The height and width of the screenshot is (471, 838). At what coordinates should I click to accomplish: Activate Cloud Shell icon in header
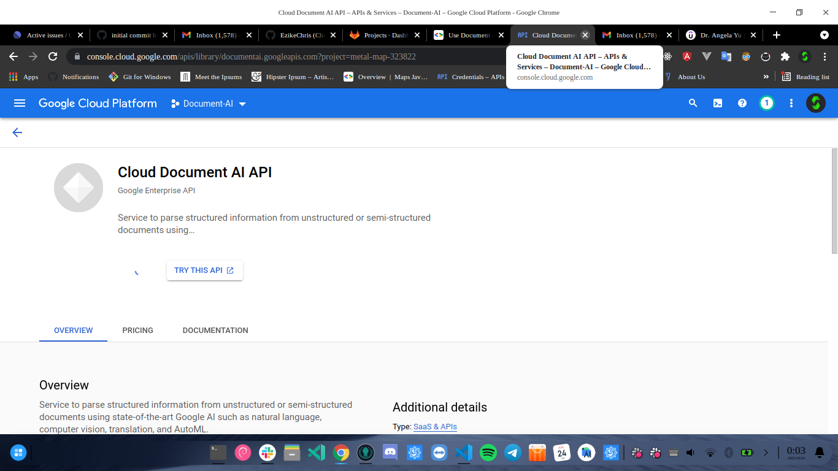[x=718, y=103]
